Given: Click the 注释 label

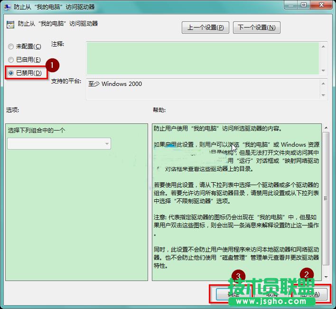Looking at the screenshot, I should point(57,44).
